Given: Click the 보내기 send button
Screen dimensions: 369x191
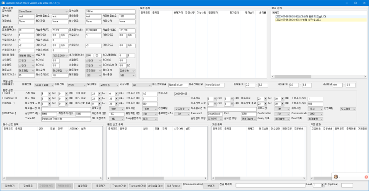Looking at the screenshot, I should pos(211,186).
